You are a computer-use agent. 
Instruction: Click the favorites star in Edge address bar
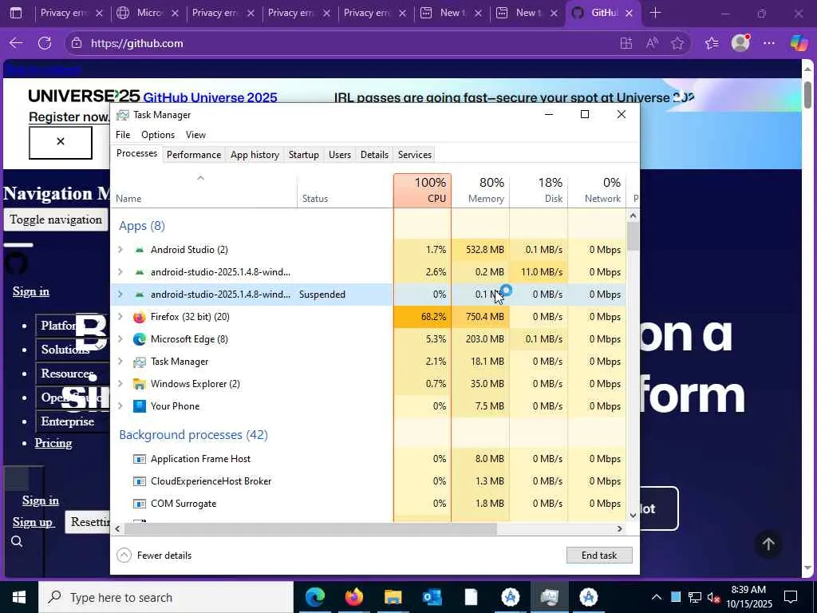[677, 43]
